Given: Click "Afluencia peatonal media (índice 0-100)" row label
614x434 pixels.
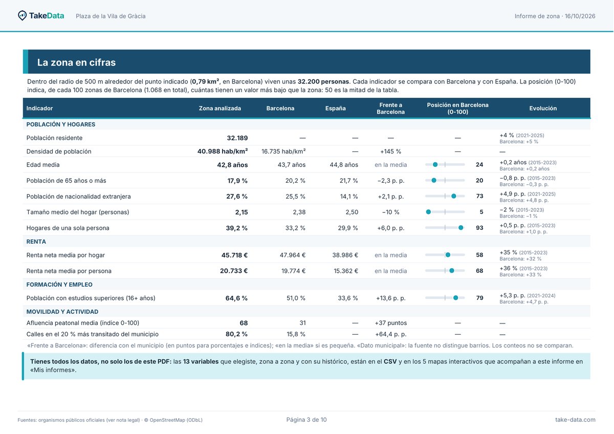Looking at the screenshot, I should coord(83,323).
